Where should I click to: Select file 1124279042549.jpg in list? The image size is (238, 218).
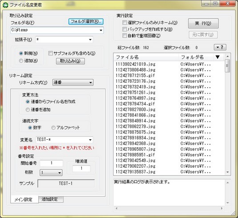click(136, 161)
